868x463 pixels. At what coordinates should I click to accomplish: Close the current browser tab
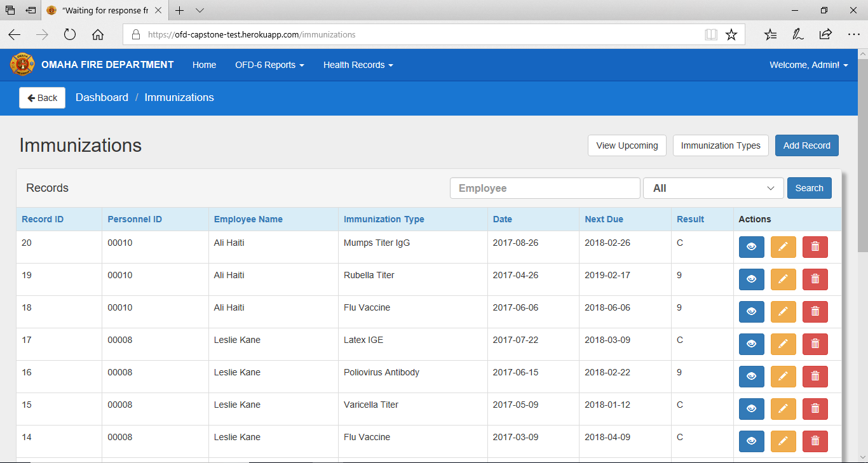pyautogui.click(x=158, y=10)
